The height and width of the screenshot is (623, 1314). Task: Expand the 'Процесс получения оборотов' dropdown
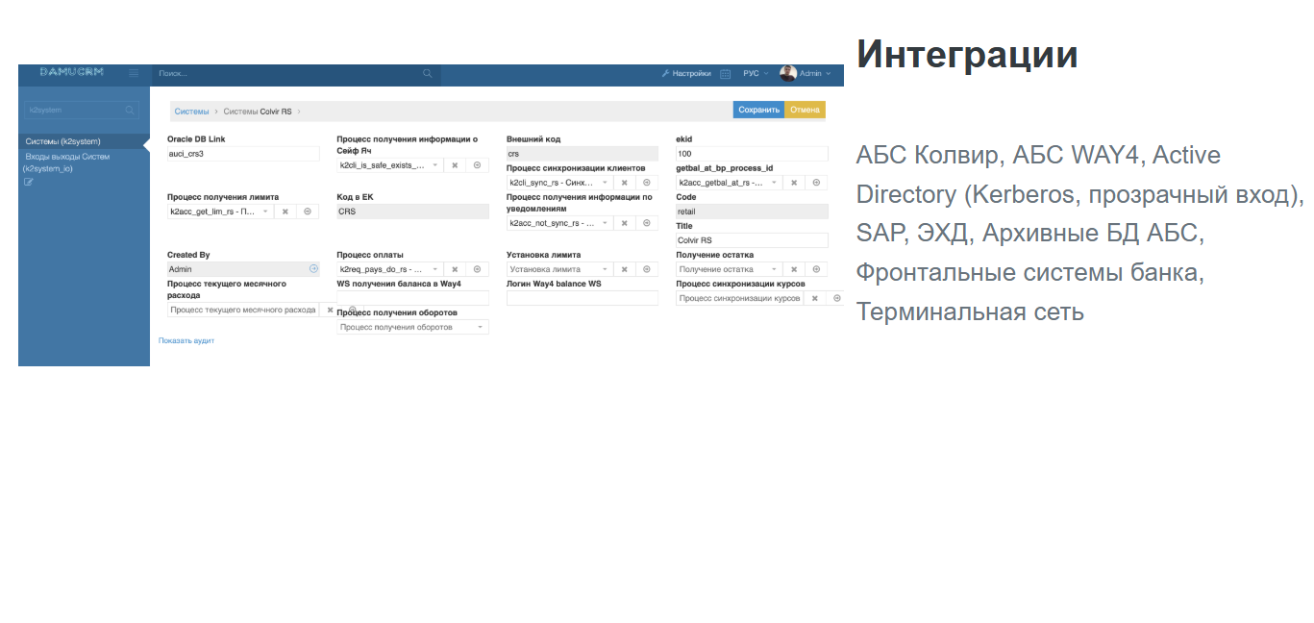(x=480, y=328)
